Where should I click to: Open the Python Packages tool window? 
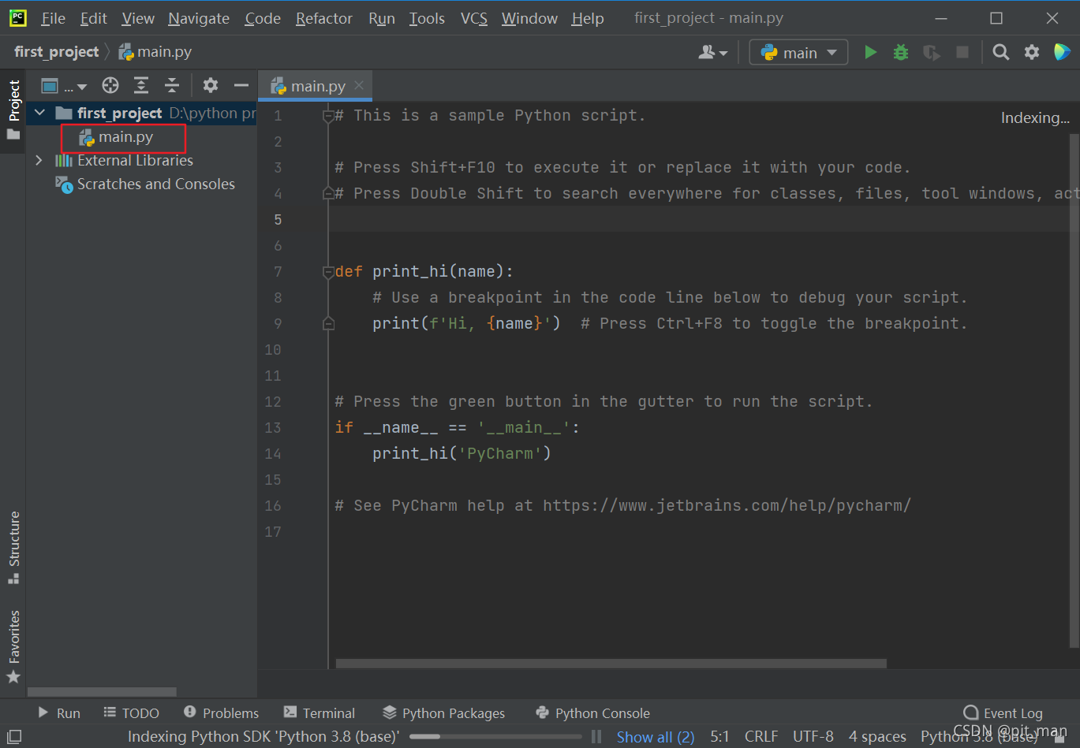point(444,713)
